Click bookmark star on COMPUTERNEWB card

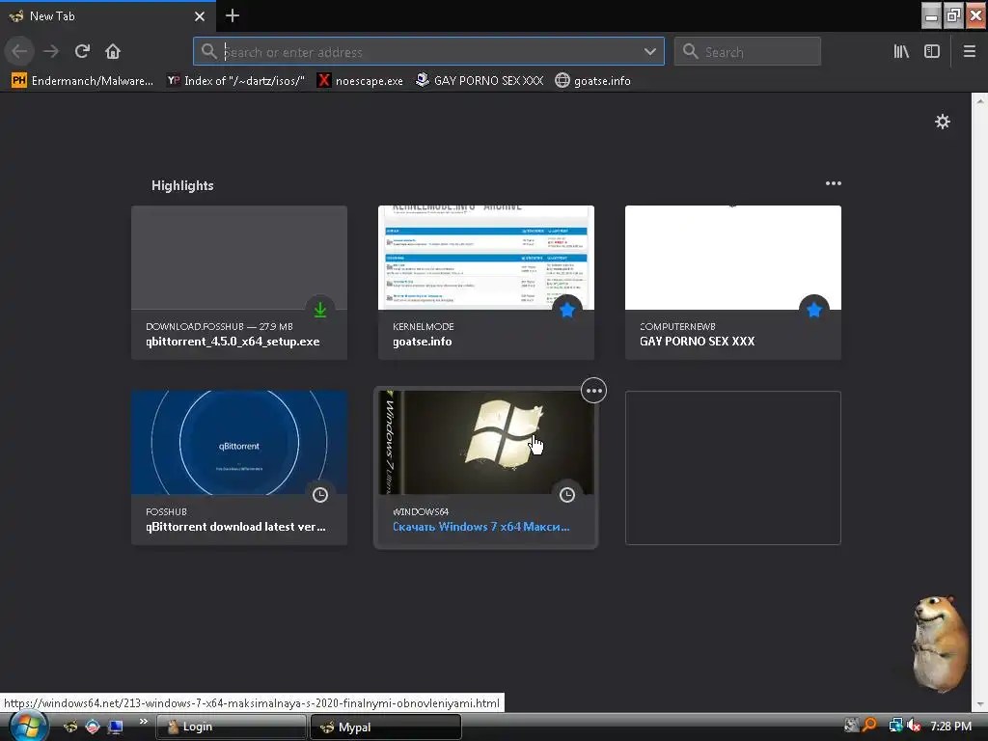(x=814, y=310)
